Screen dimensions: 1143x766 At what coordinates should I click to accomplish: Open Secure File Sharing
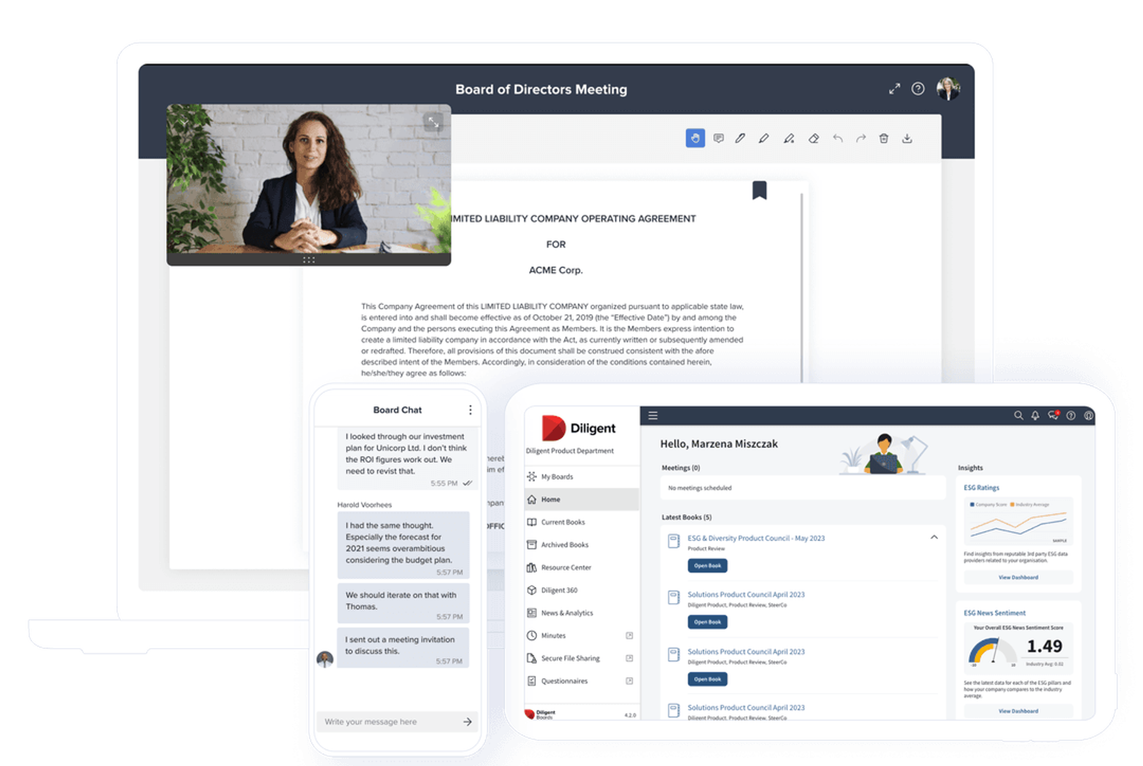coord(581,659)
